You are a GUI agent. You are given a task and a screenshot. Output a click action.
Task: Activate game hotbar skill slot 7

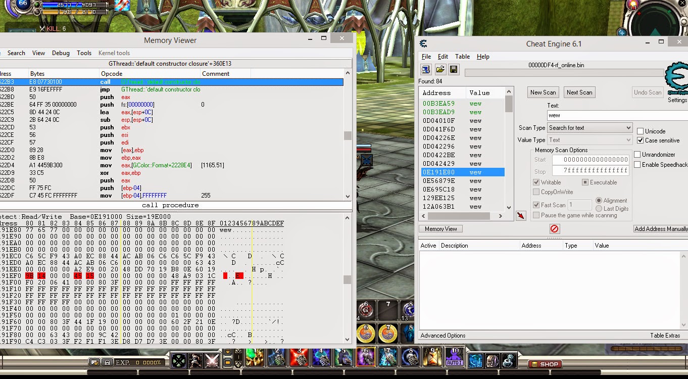click(x=388, y=358)
